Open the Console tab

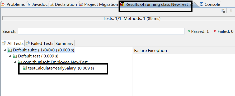coord(210,4)
